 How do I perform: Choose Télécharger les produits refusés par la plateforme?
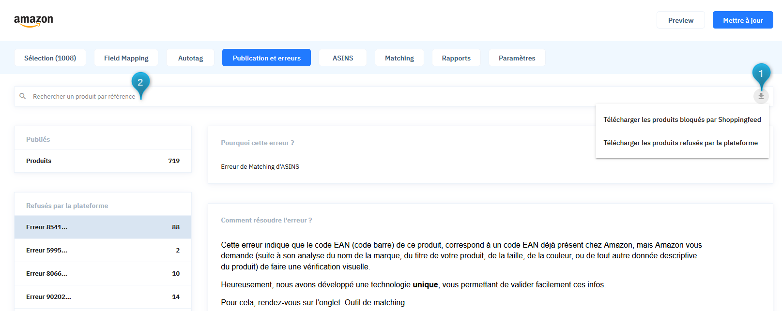click(682, 143)
